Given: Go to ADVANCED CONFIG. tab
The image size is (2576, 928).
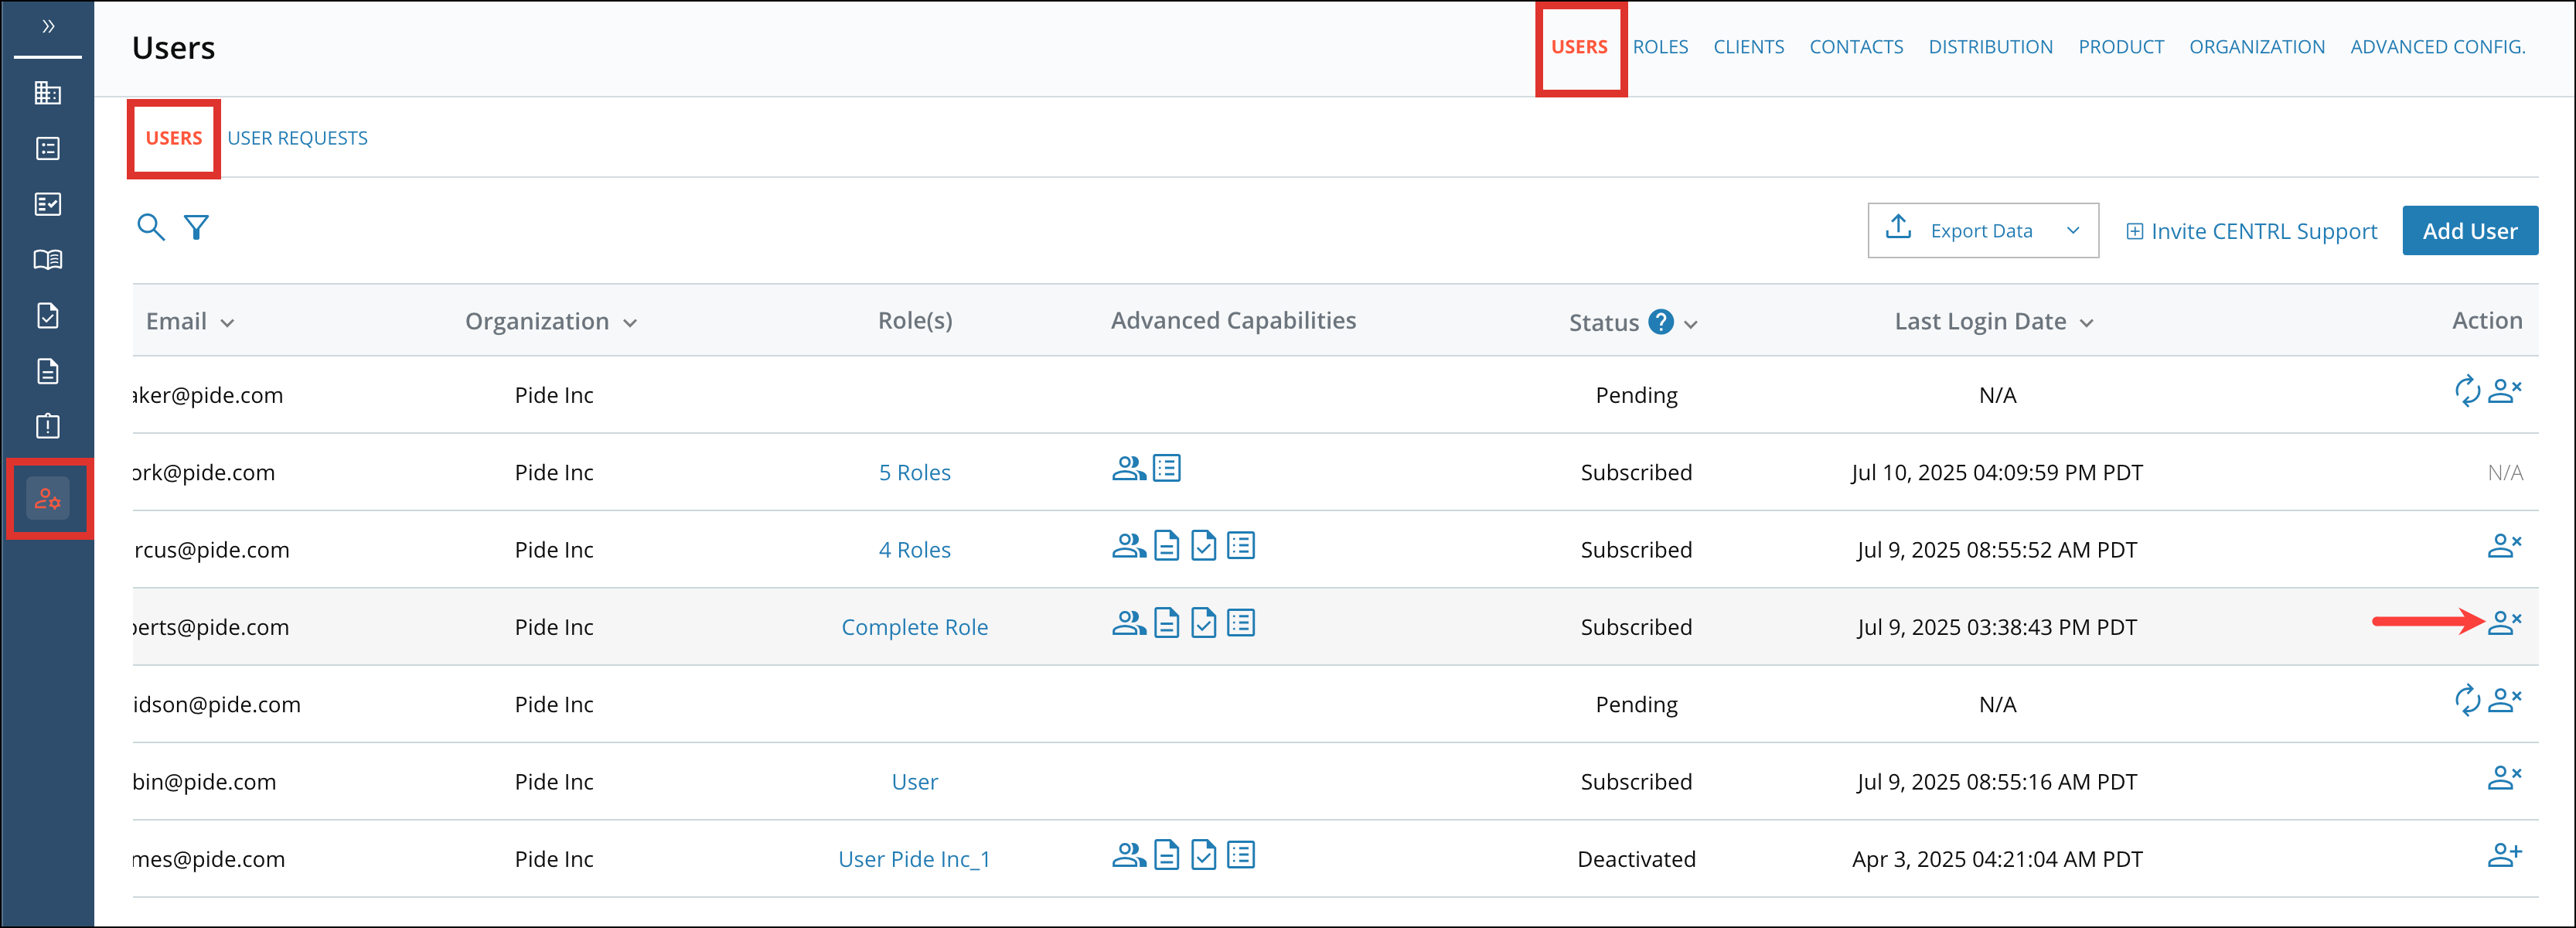Looking at the screenshot, I should click(2437, 47).
